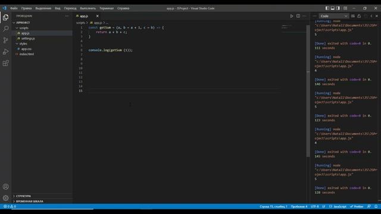Open the Вид menu

(58, 8)
